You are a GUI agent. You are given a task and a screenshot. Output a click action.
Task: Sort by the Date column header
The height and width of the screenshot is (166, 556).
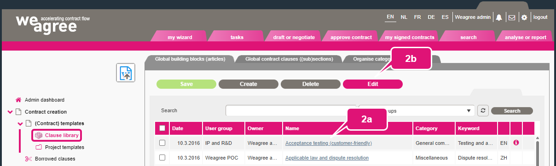[x=186, y=128]
